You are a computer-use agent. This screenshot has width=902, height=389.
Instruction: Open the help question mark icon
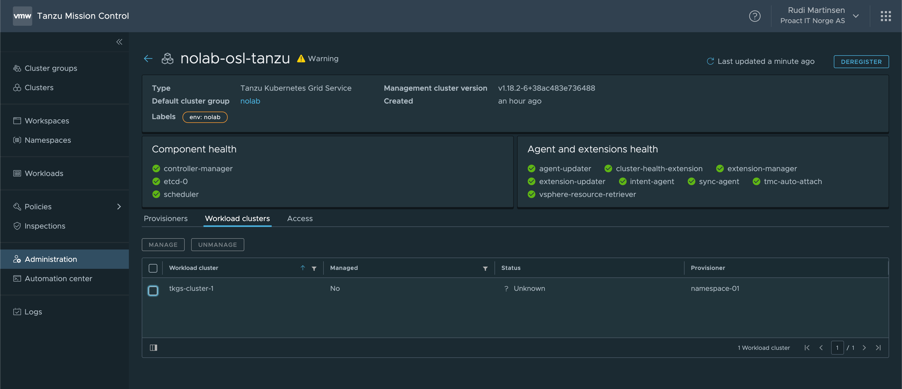(755, 16)
